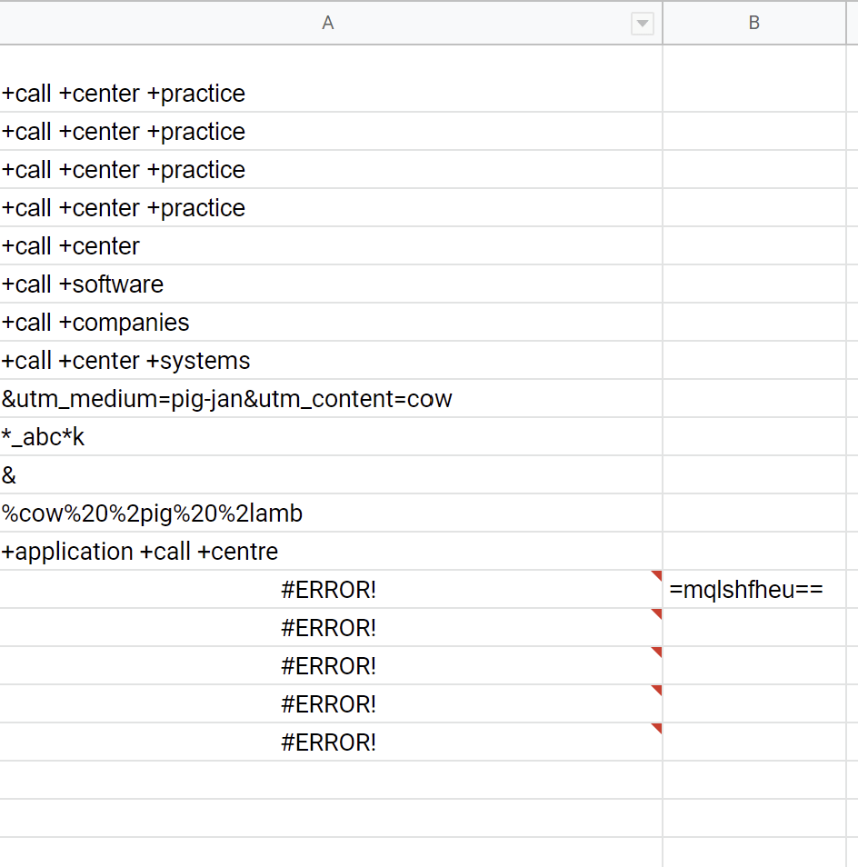Click the filter funnel icon in column A header
The height and width of the screenshot is (867, 858).
643,24
